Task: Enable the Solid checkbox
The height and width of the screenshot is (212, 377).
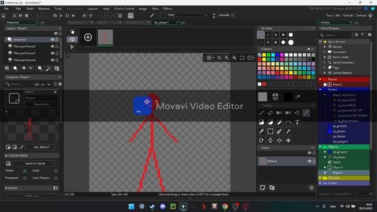Action: [56, 171]
